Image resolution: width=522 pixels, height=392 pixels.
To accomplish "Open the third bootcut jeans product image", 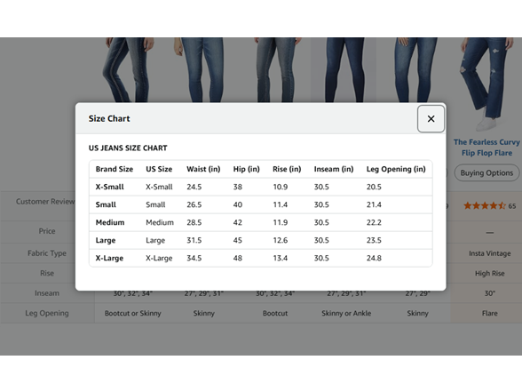I will pos(276,69).
